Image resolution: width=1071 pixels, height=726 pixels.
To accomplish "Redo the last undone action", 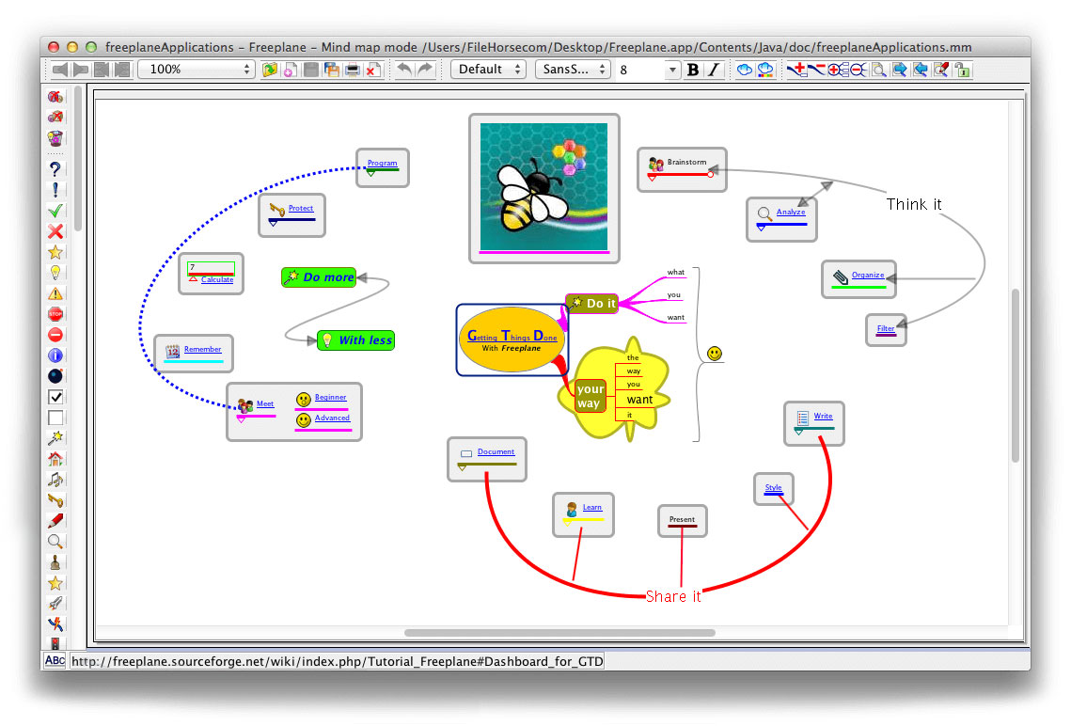I will [425, 69].
